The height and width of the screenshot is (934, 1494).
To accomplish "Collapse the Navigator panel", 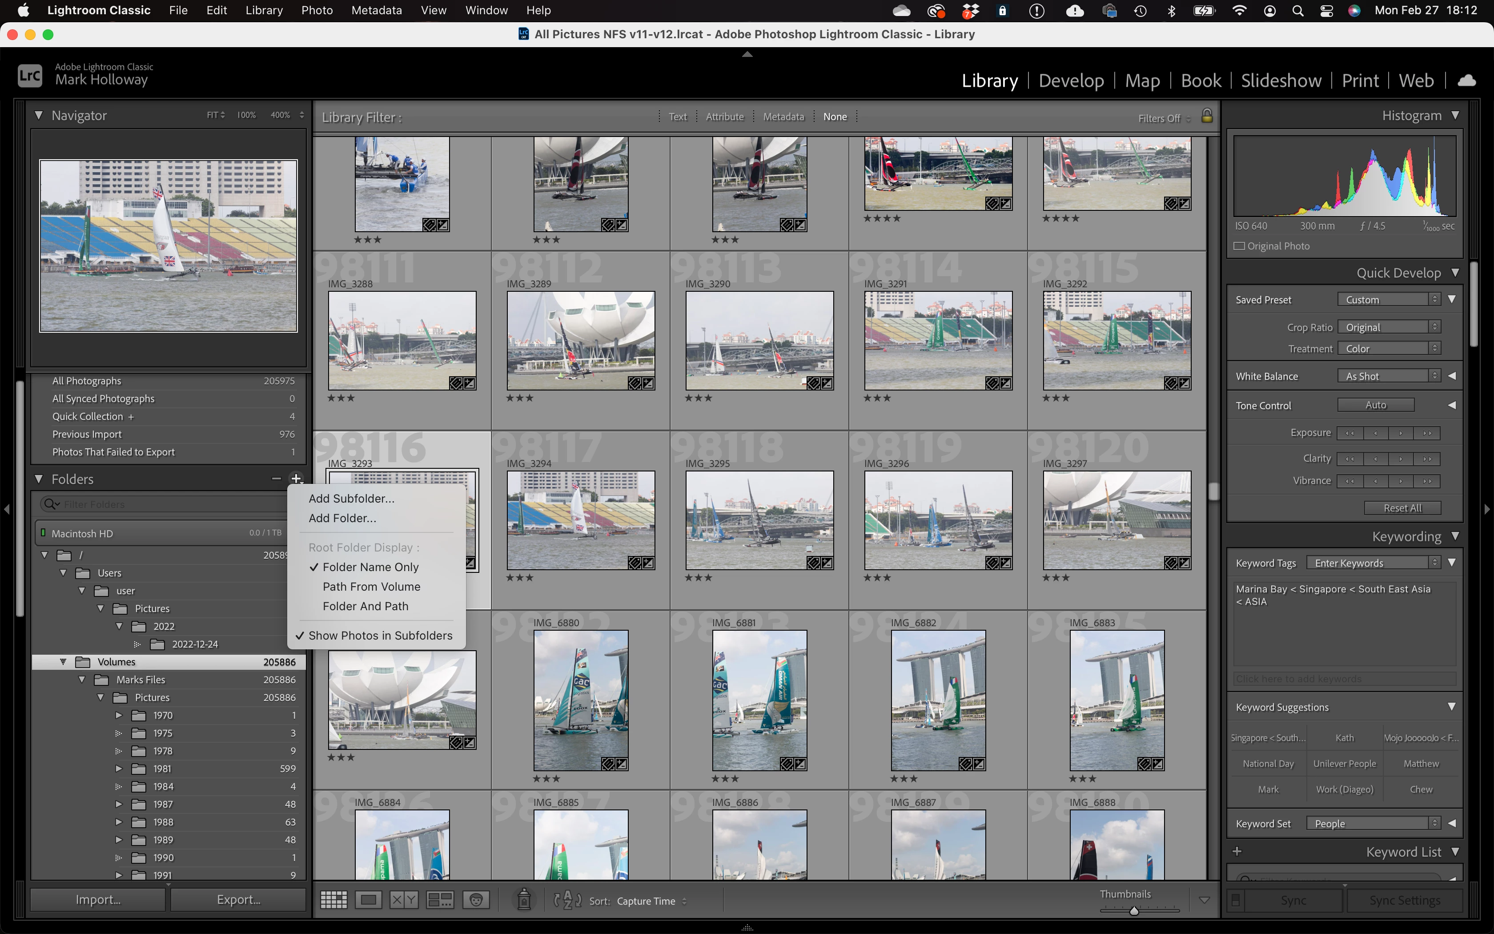I will pyautogui.click(x=39, y=116).
